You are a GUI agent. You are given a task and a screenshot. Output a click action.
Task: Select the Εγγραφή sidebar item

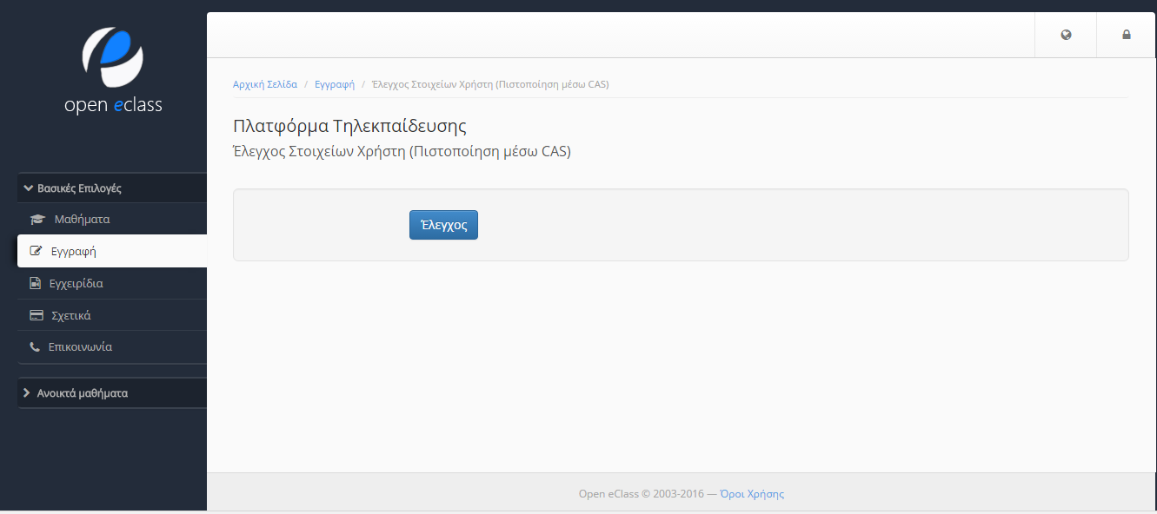(x=112, y=252)
